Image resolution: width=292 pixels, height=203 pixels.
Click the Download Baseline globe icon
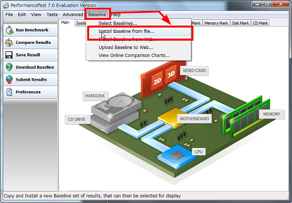point(9,67)
